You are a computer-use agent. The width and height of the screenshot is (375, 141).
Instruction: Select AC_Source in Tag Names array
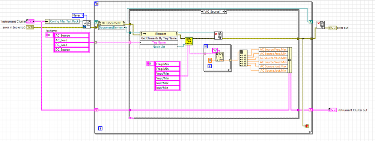[x=71, y=35]
